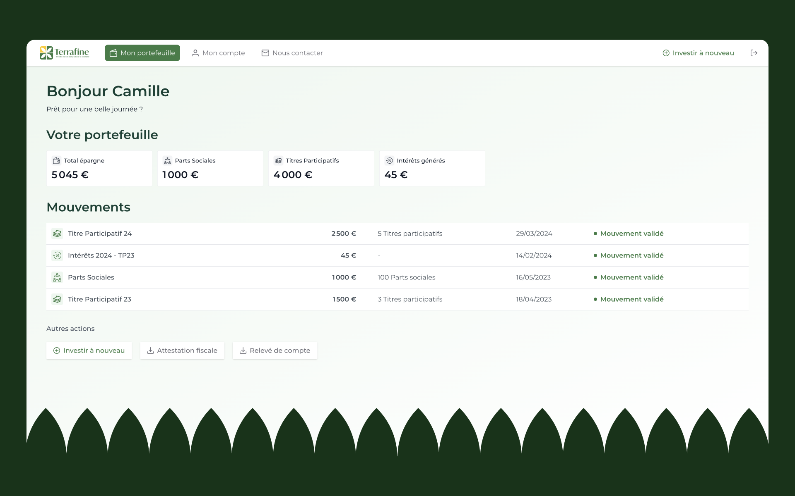Select the Titre Participatif 24 movement label
Screen dimensions: 795x496
point(100,234)
